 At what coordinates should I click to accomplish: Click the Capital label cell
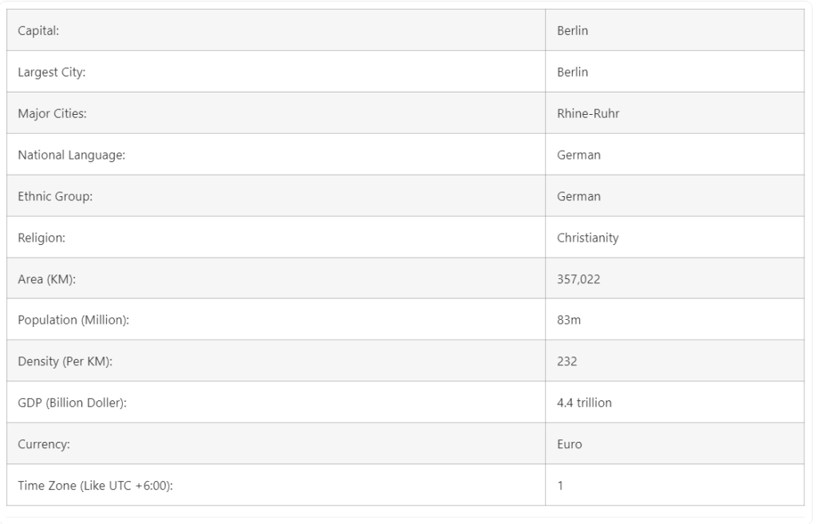tap(276, 30)
